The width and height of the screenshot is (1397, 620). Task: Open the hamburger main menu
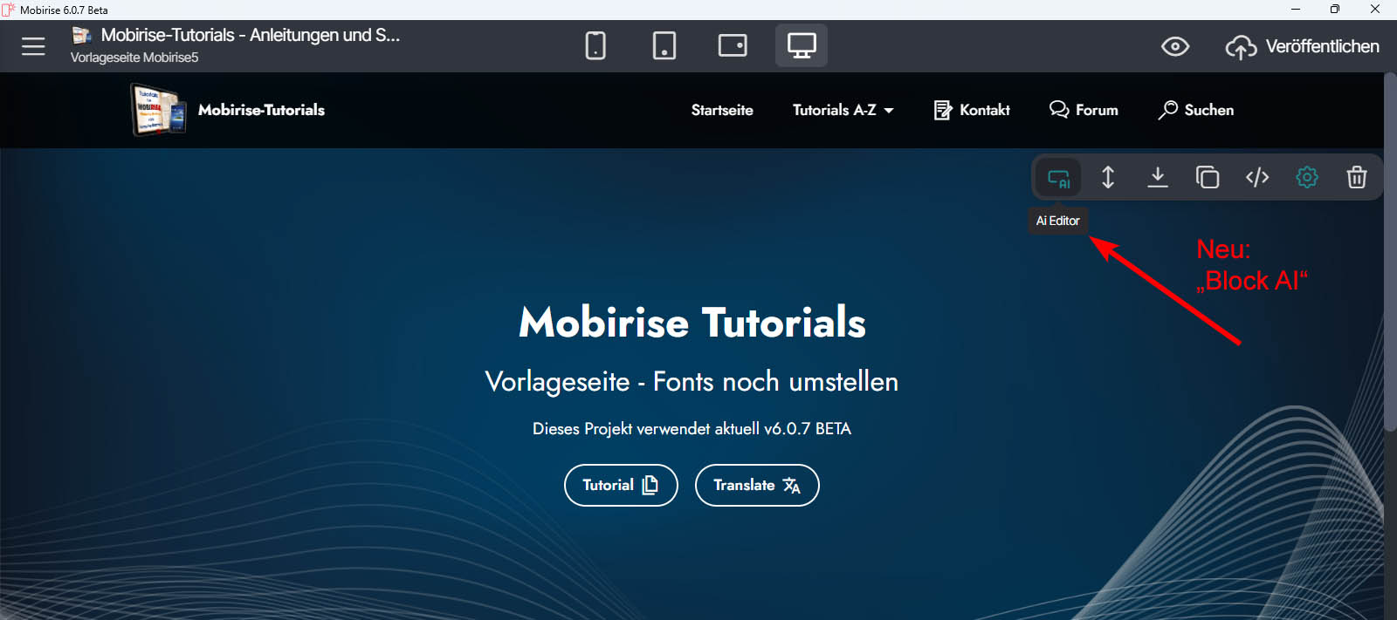click(33, 46)
